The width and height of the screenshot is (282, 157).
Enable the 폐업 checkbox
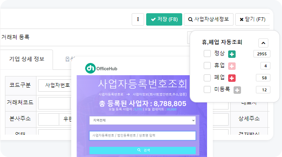tap(207, 78)
